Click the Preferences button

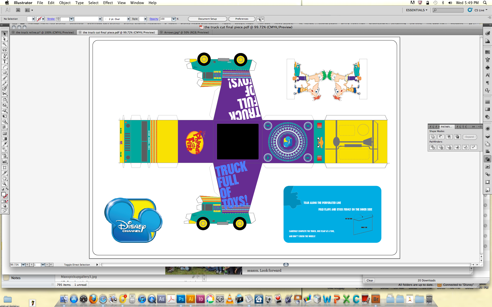point(242,19)
